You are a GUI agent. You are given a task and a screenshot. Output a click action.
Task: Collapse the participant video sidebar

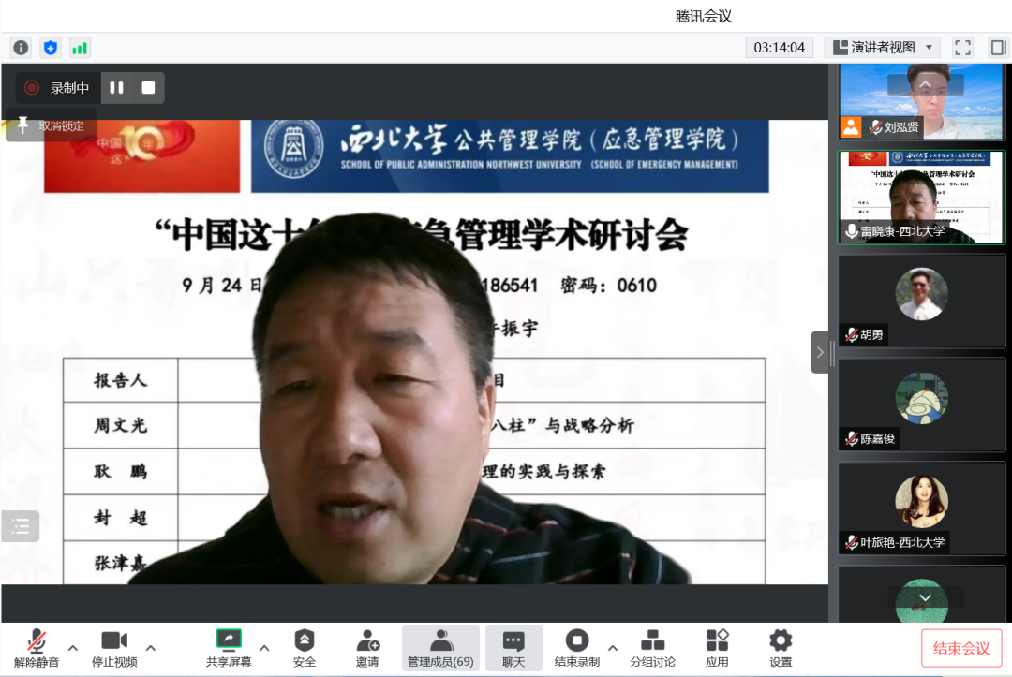820,352
